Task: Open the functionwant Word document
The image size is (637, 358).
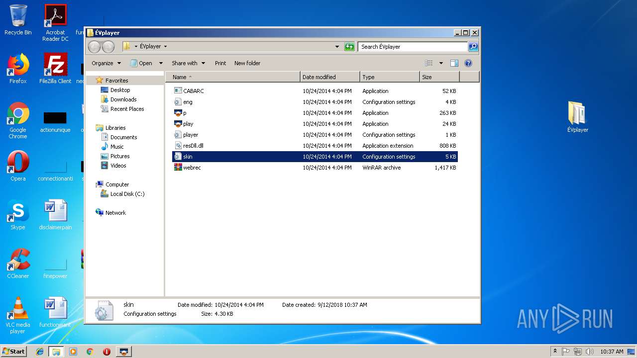Action: pyautogui.click(x=55, y=312)
